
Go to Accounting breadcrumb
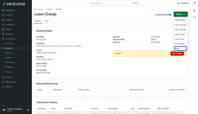pos(38,9)
